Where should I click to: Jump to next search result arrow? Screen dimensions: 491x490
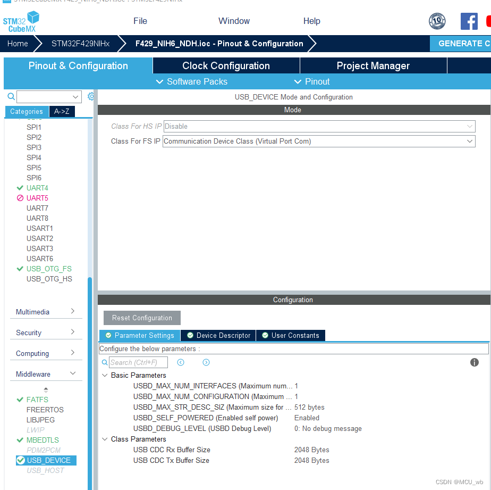pos(206,362)
